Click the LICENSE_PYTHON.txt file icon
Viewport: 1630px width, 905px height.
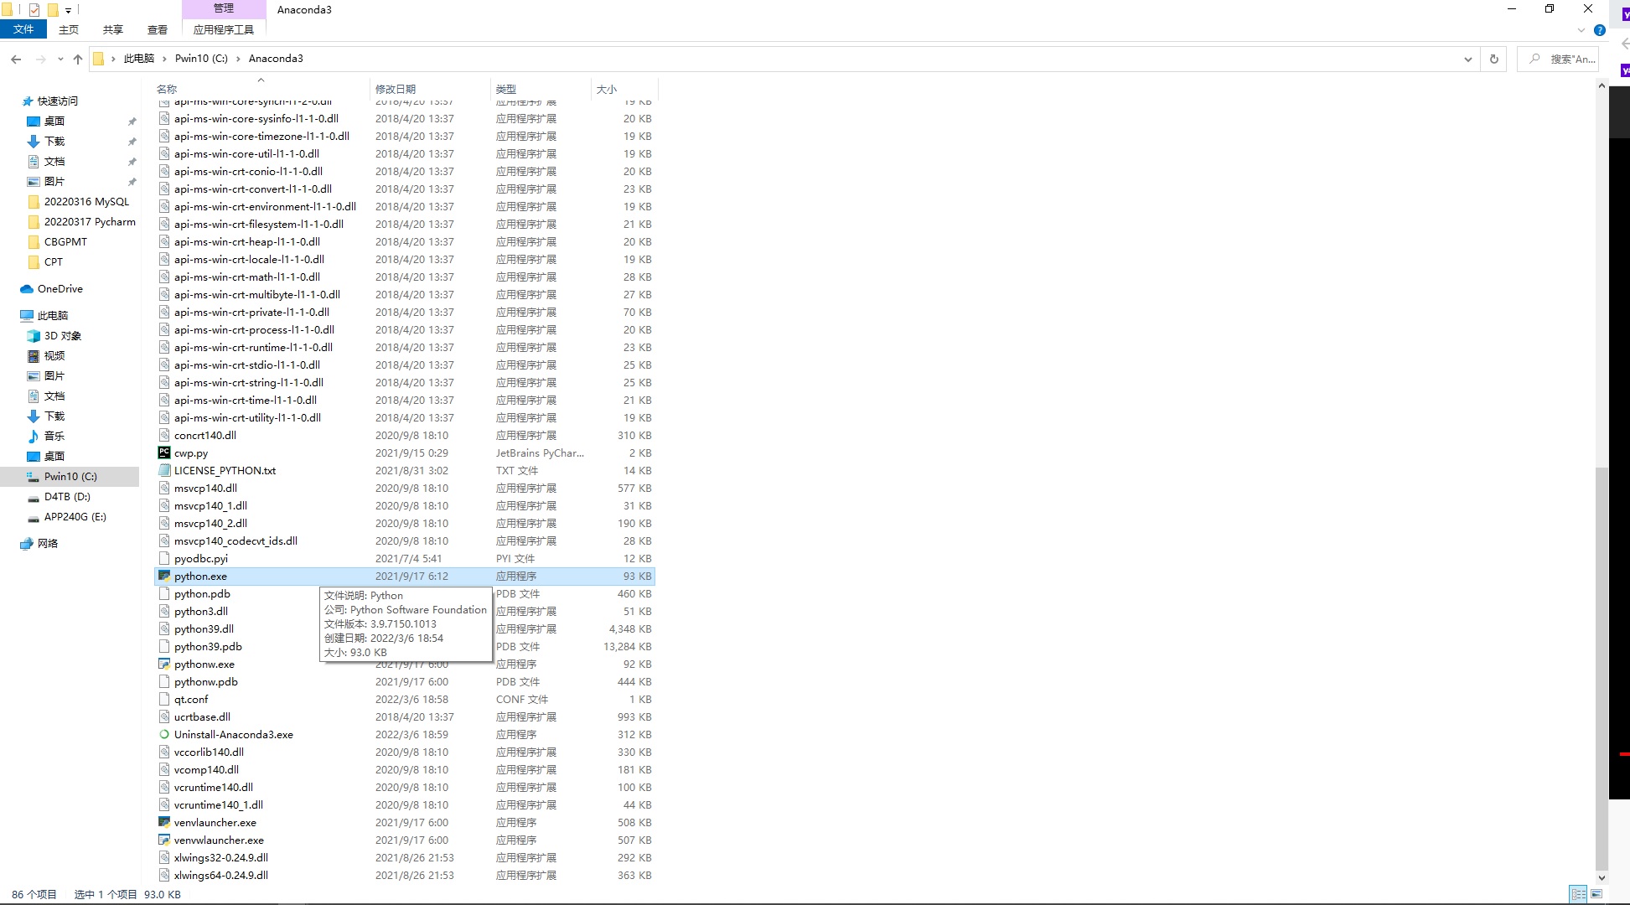164,470
